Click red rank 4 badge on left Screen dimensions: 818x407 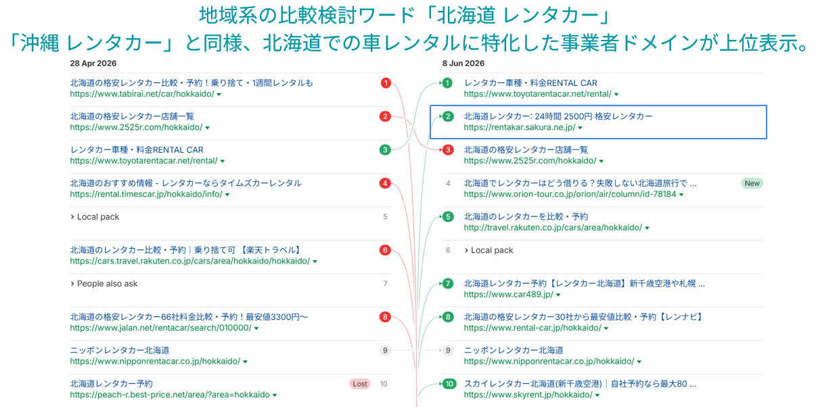pyautogui.click(x=385, y=183)
